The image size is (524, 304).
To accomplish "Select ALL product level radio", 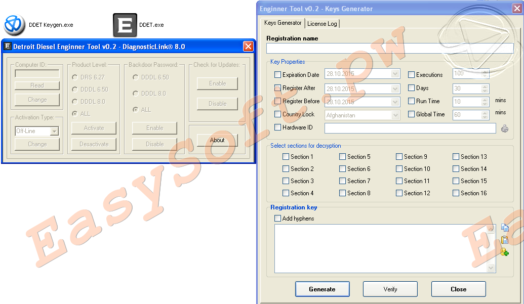I will pyautogui.click(x=75, y=113).
